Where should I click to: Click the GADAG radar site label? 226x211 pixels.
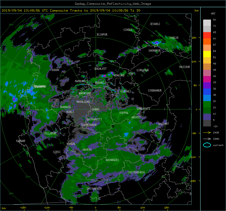click(x=96, y=109)
